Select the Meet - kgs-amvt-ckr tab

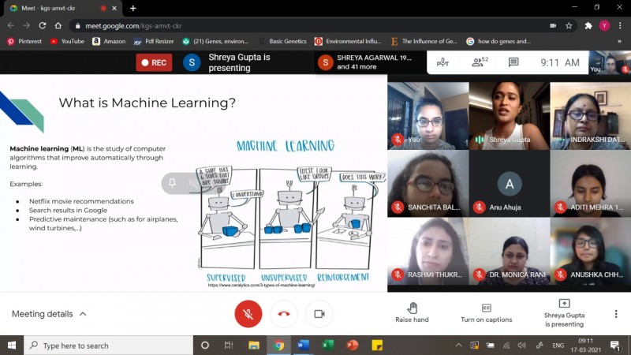click(x=65, y=8)
